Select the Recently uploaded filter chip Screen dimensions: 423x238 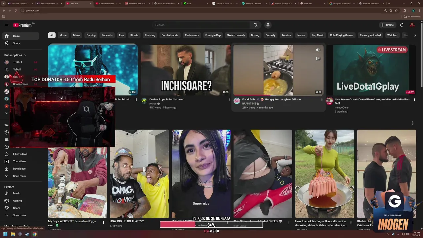370,35
